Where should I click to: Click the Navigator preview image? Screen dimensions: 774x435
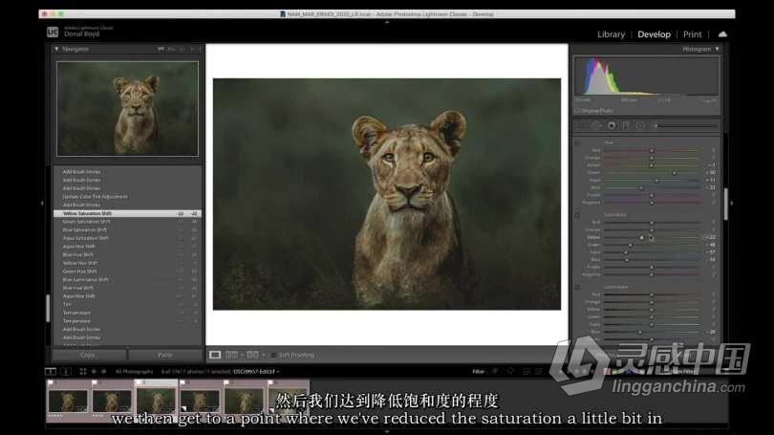point(127,109)
